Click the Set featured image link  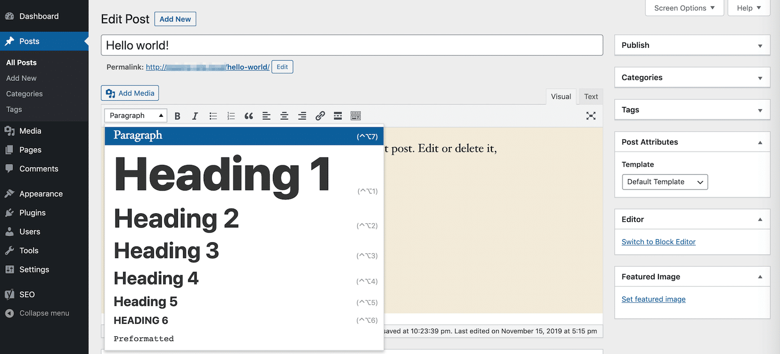[x=653, y=299]
